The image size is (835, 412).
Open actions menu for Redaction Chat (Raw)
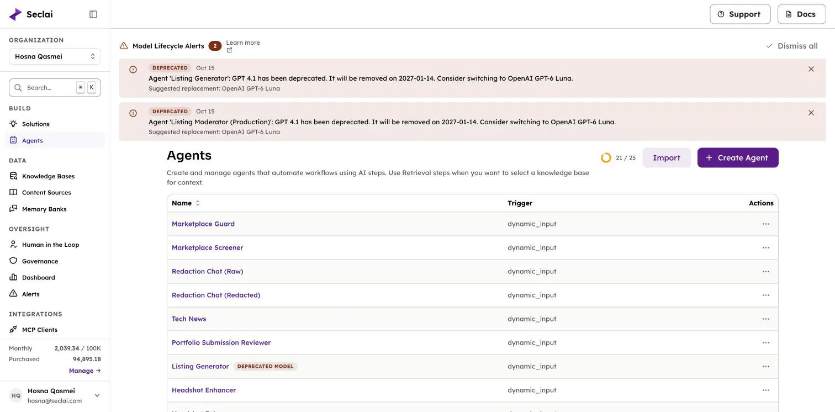click(766, 271)
